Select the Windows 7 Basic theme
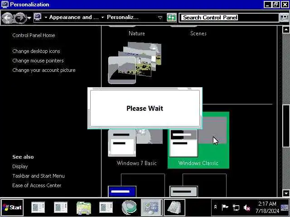This screenshot has width=290, height=217. point(136,148)
